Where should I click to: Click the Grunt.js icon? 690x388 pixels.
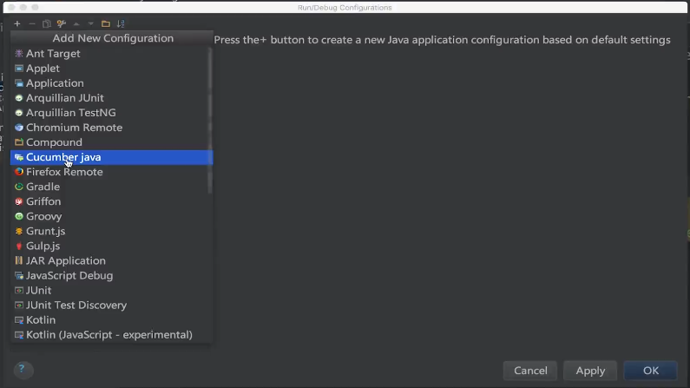(19, 232)
